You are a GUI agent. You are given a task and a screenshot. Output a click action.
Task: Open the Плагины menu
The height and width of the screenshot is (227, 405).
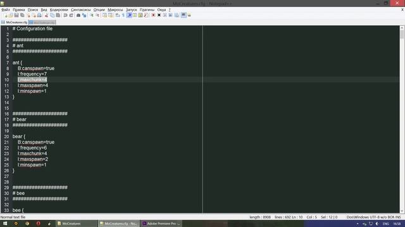point(147,9)
